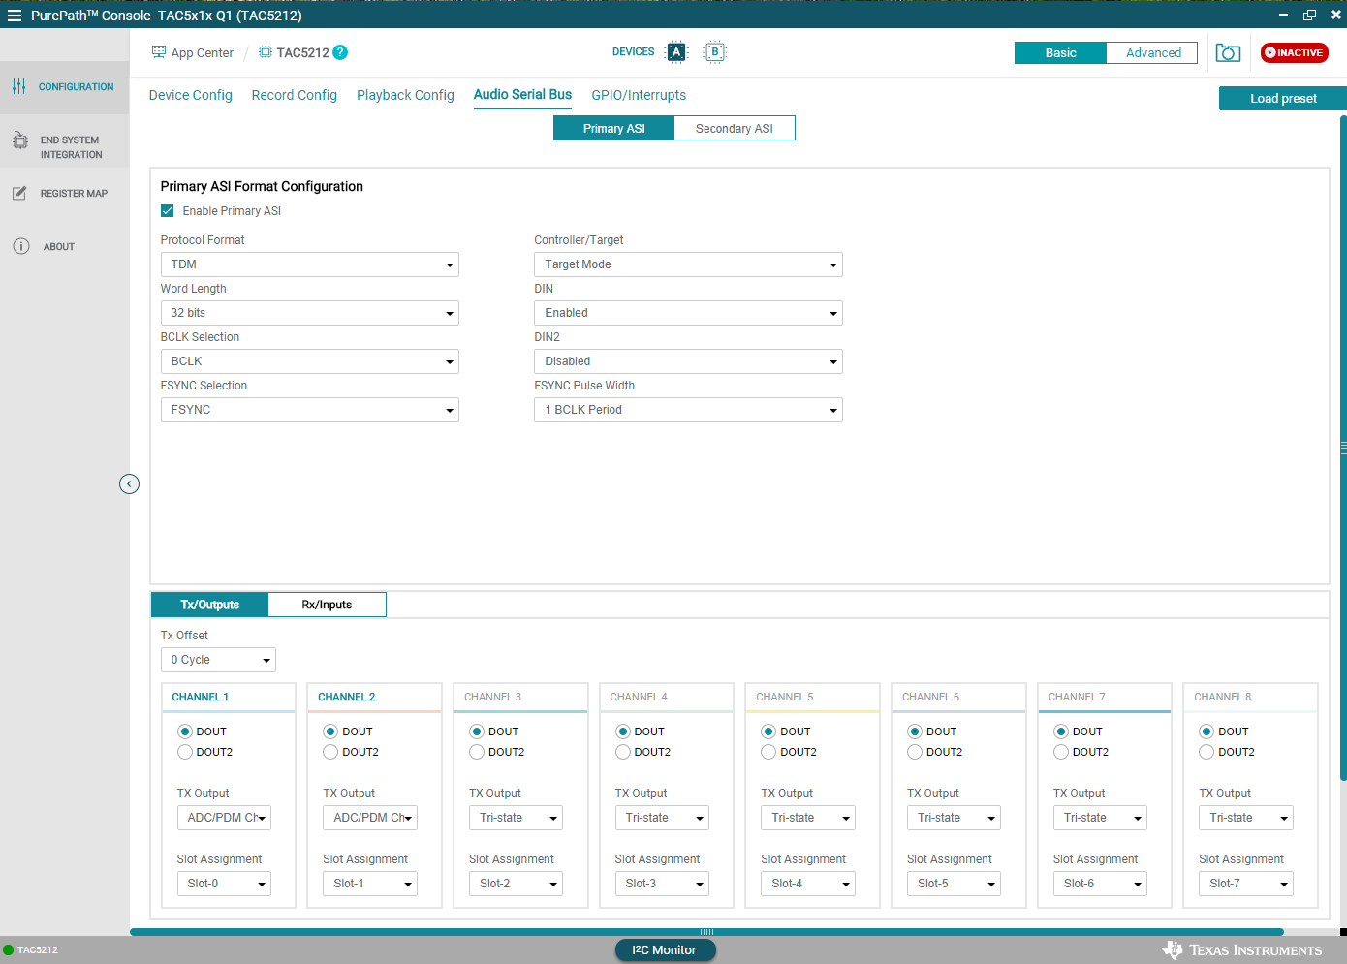Expand the FSYNC Pulse Width dropdown

click(x=688, y=410)
